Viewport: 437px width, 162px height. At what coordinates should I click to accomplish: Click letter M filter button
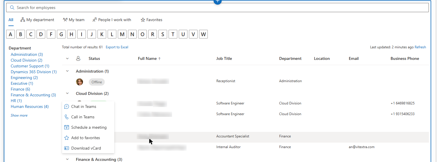[122, 34]
